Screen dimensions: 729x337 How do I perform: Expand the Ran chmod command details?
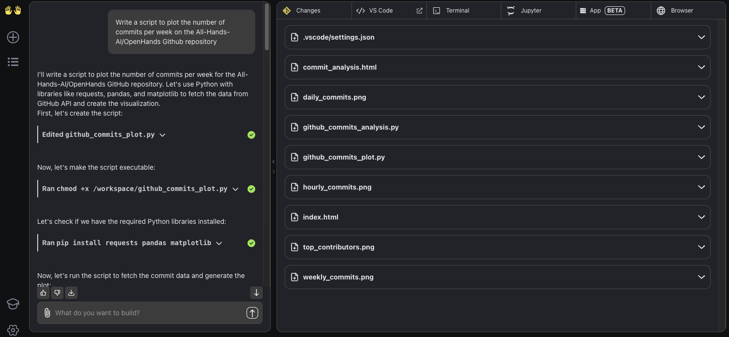click(x=235, y=189)
